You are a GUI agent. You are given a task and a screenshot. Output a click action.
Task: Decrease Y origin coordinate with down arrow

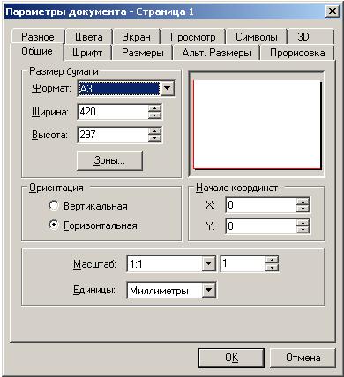303,229
